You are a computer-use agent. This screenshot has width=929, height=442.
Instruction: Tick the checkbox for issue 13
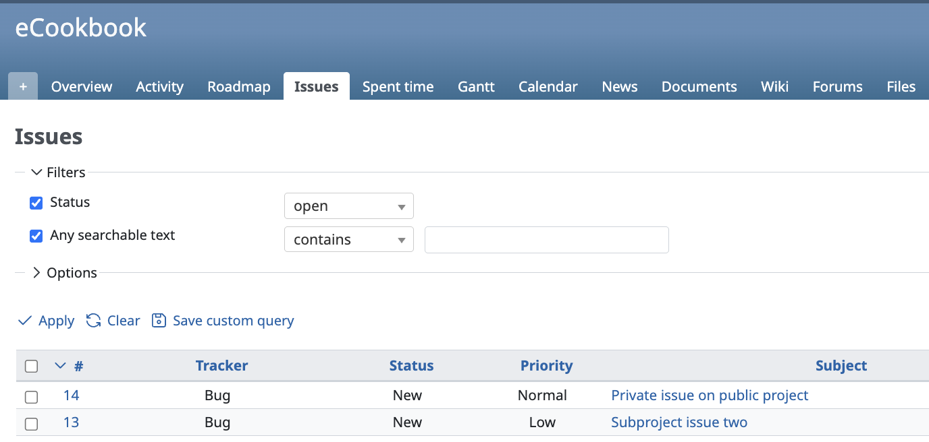tap(31, 424)
